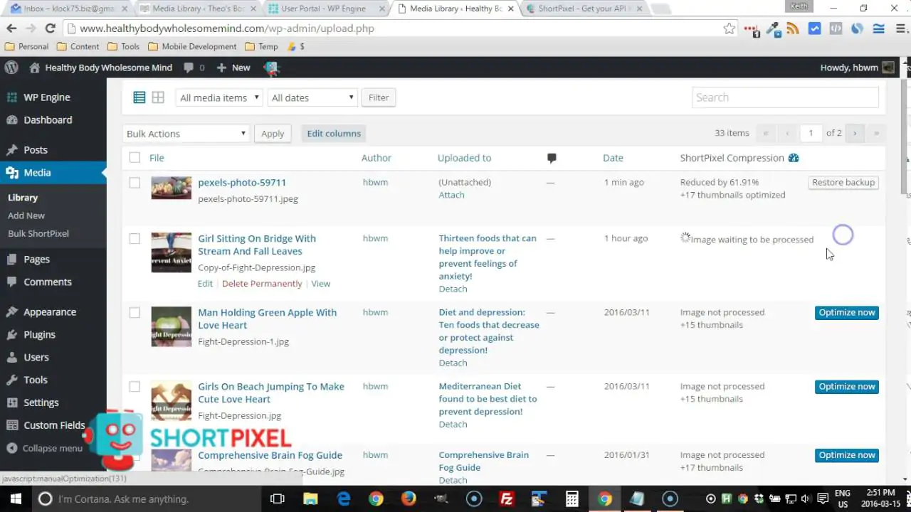
Task: Open the ShortPixel robot icon in admin bar
Action: pos(271,68)
